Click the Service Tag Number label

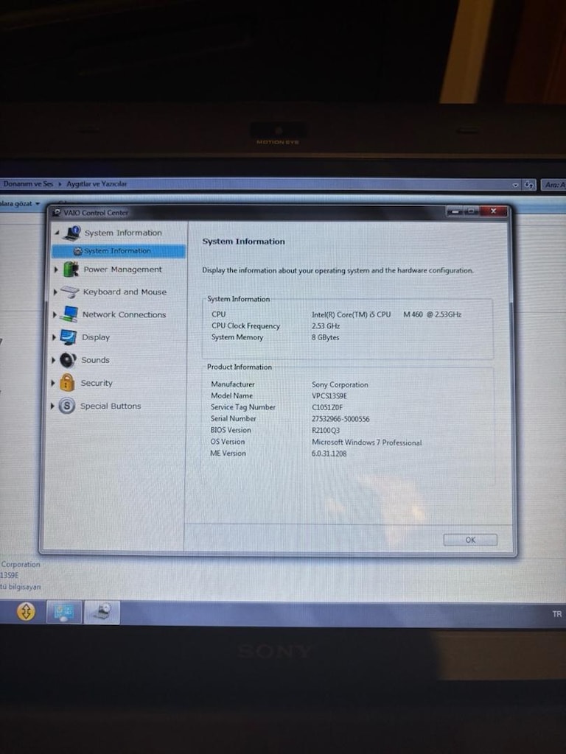pos(243,407)
